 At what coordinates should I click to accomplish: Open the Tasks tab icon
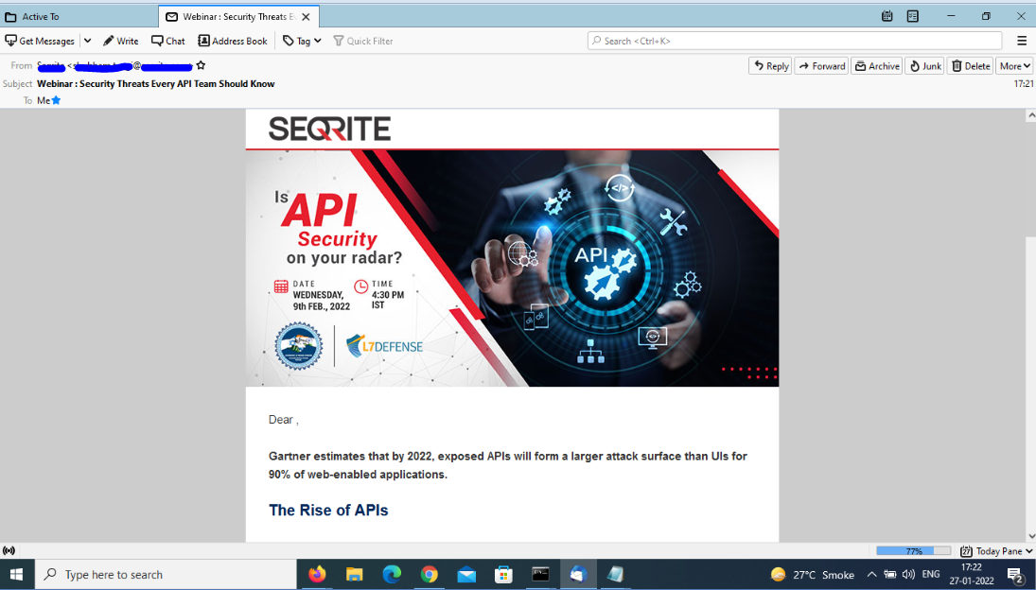coord(912,16)
